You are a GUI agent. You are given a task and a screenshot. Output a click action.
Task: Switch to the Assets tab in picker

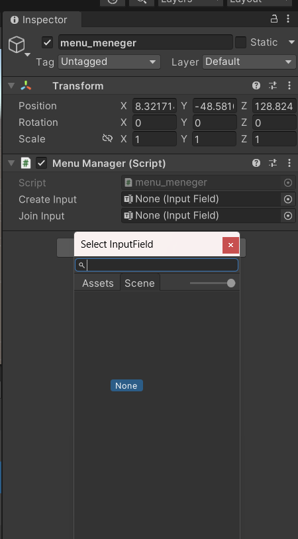97,283
